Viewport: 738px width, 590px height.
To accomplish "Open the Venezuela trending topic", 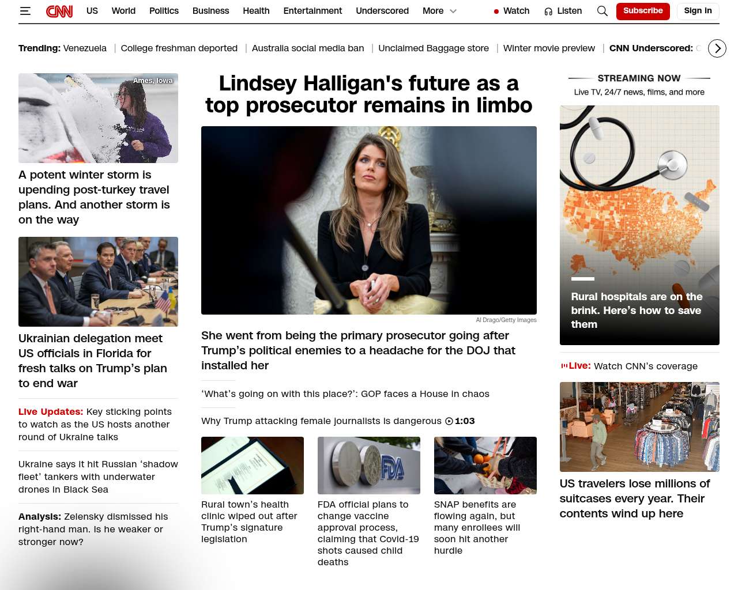I will click(85, 48).
